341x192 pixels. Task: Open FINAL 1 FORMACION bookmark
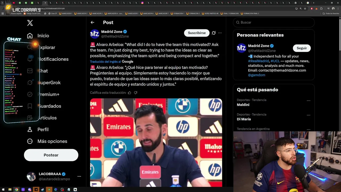click(229, 13)
